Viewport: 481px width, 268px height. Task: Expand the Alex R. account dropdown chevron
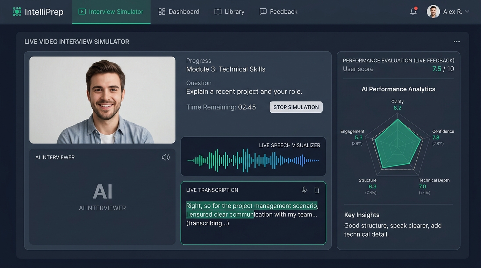point(467,12)
